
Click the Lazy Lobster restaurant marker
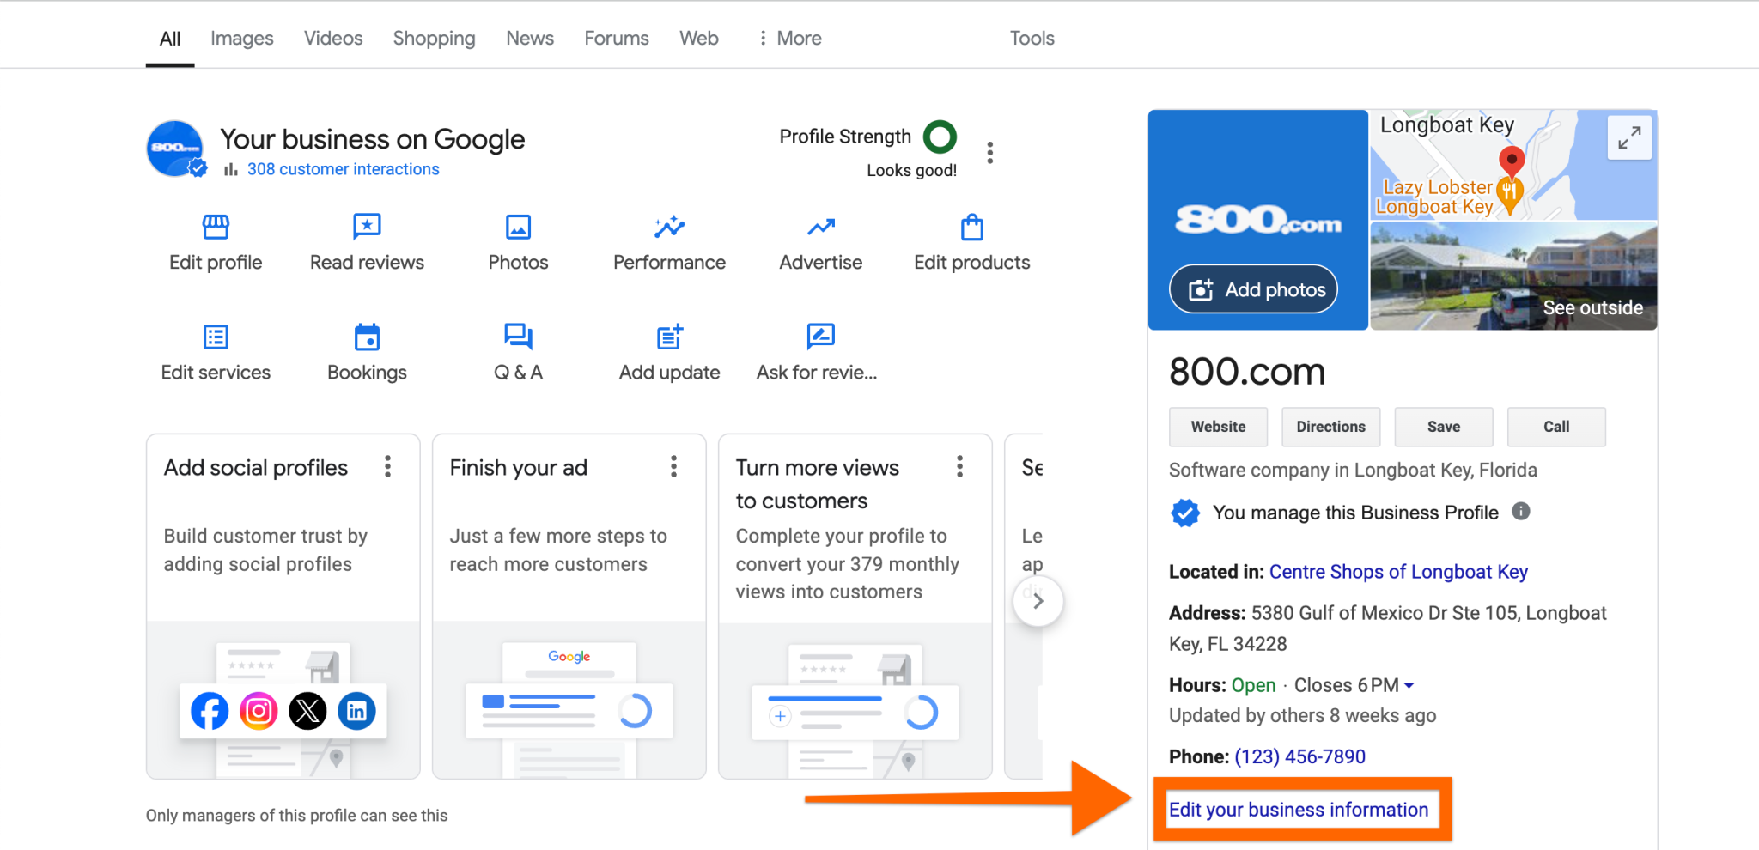click(x=1509, y=194)
